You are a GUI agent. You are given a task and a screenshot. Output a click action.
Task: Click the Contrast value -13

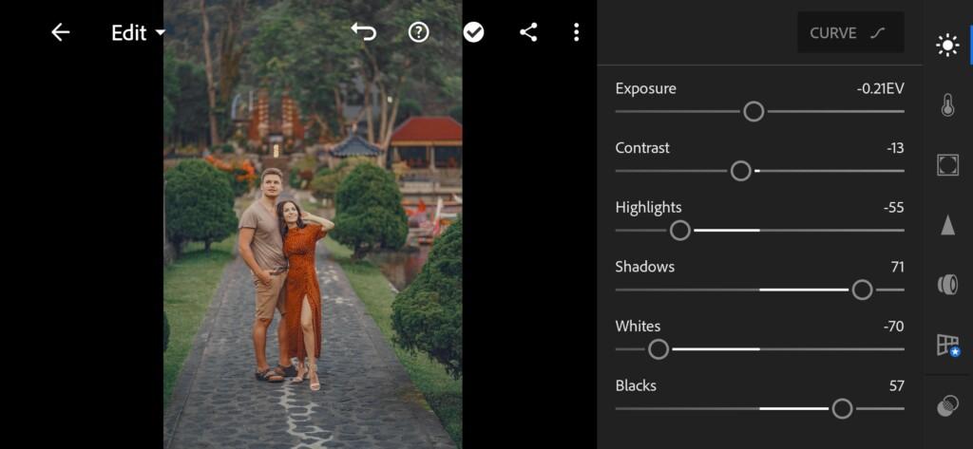click(895, 148)
